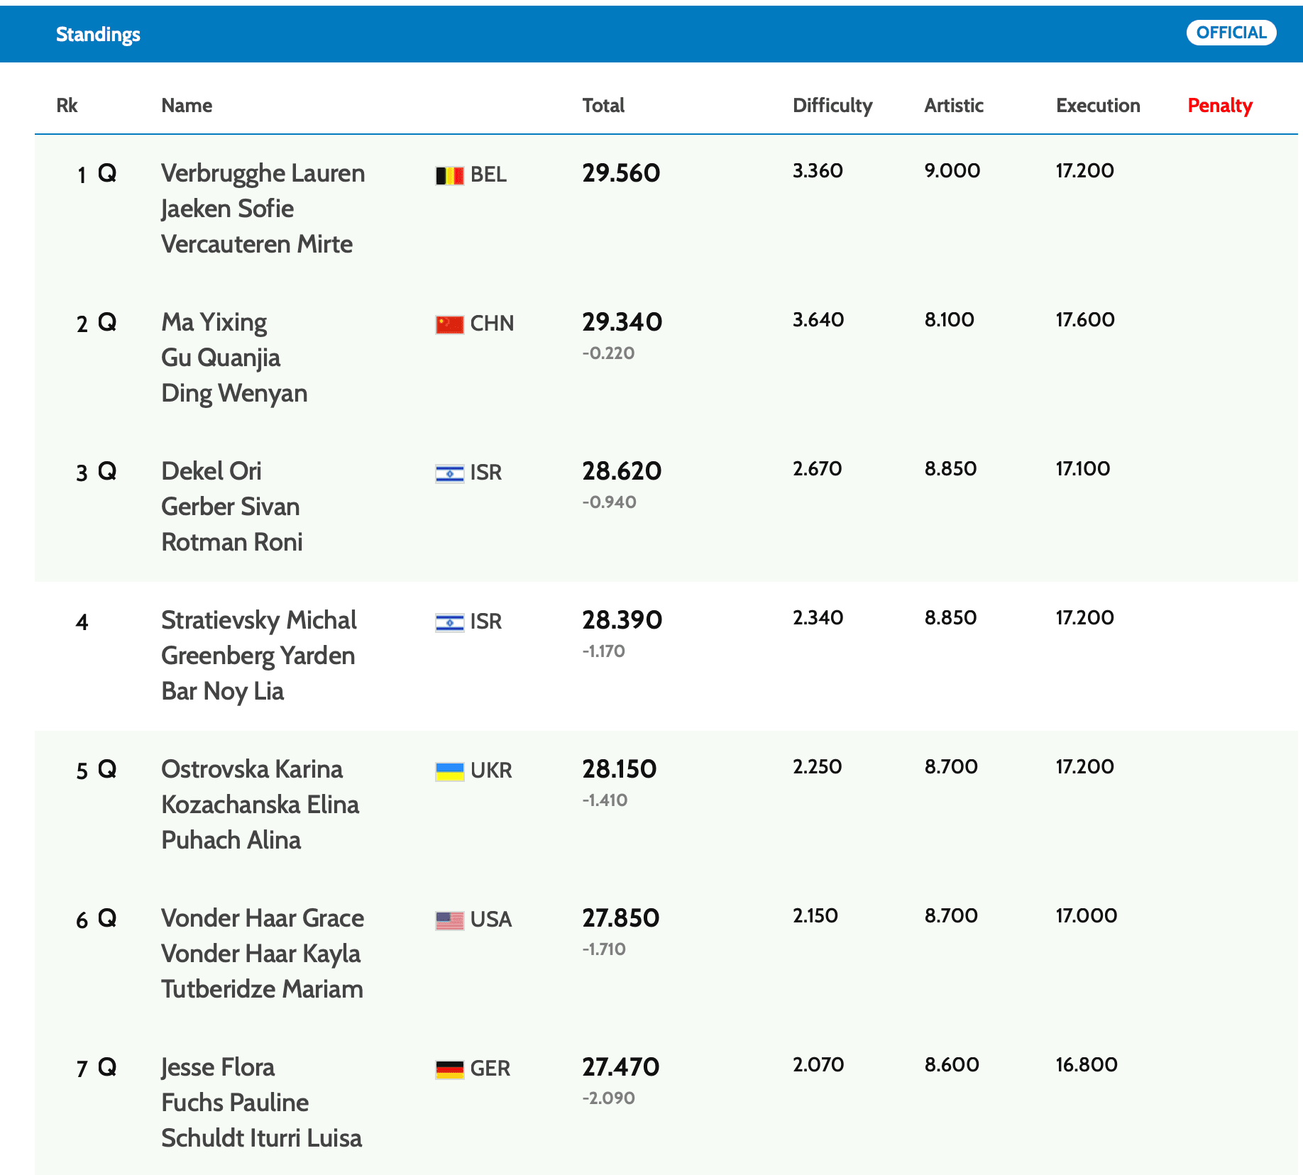Sort by the Total column header

[x=603, y=106]
